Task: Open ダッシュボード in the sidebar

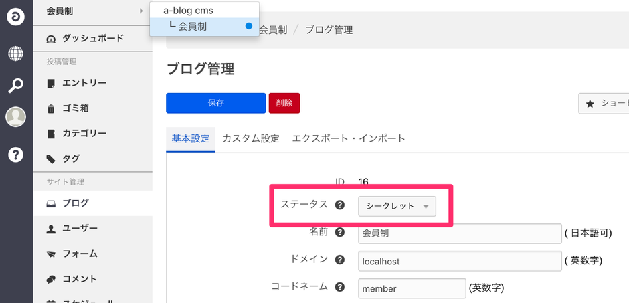Action: coord(92,39)
